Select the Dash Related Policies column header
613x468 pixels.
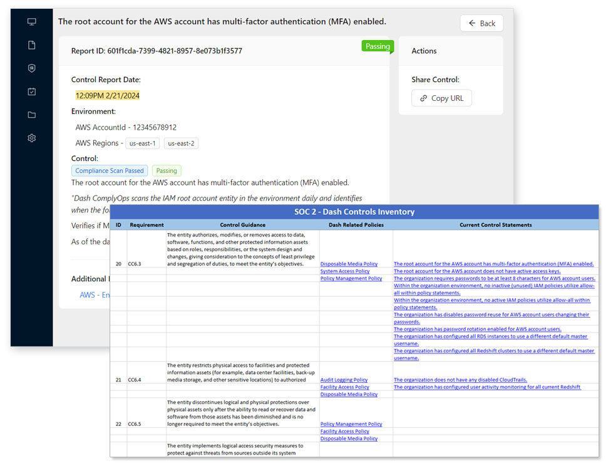[356, 225]
